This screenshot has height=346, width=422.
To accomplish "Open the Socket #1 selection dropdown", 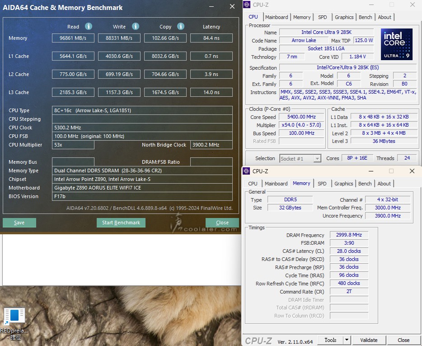I will coord(300,158).
